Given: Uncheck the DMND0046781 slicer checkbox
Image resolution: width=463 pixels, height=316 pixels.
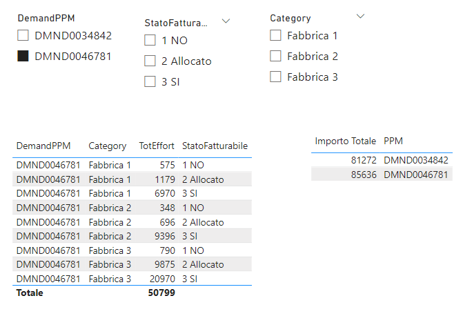Looking at the screenshot, I should [23, 56].
